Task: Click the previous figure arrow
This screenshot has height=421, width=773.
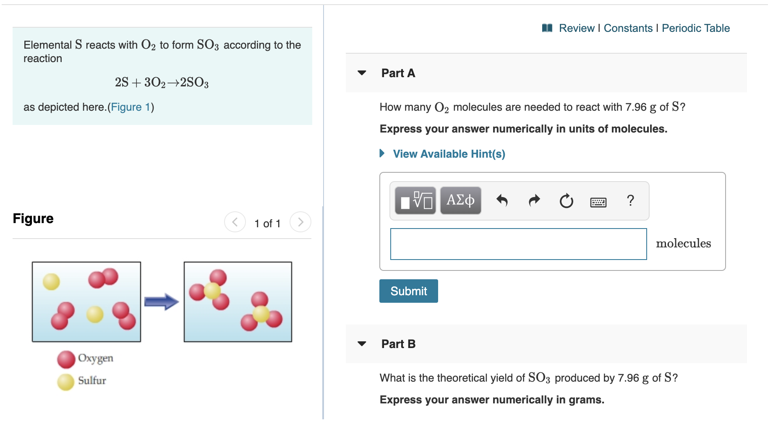Action: 235,222
